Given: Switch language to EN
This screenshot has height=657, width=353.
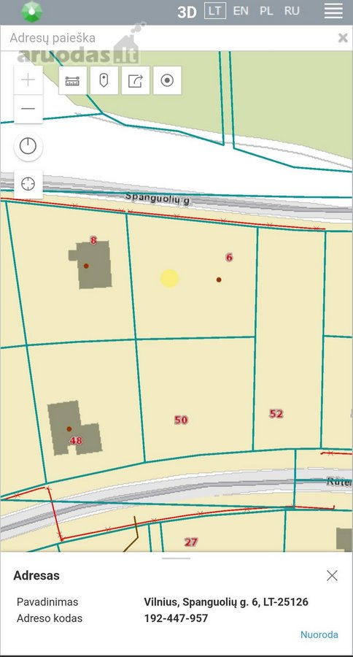Looking at the screenshot, I should coord(241,11).
